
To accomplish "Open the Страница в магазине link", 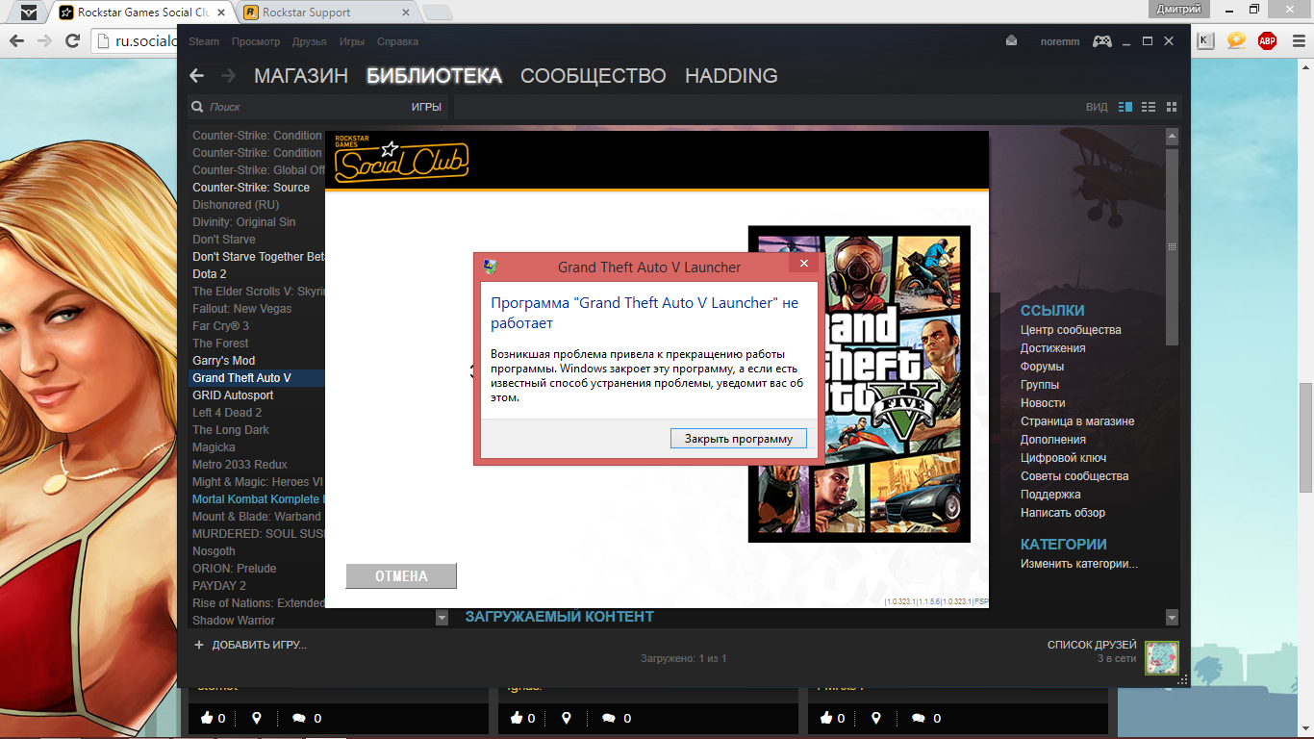I will (x=1077, y=421).
